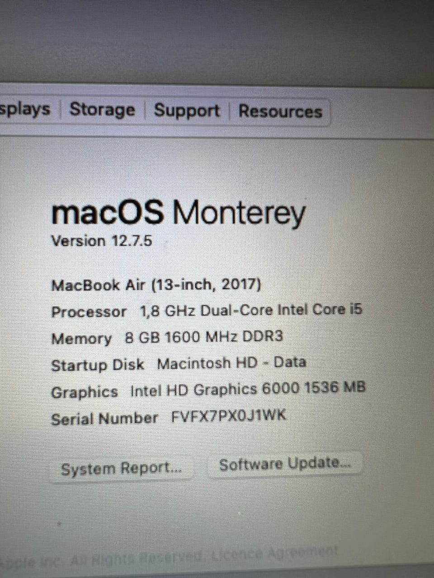Open the Storage tab

point(102,110)
